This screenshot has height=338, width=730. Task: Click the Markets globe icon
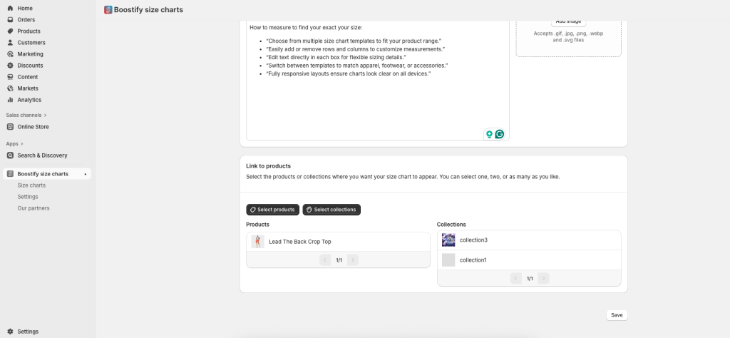point(10,88)
